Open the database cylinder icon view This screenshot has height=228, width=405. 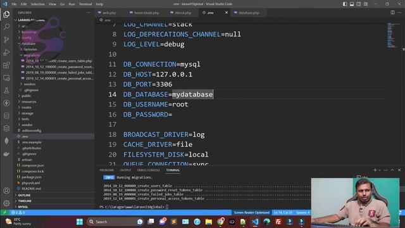click(6, 116)
